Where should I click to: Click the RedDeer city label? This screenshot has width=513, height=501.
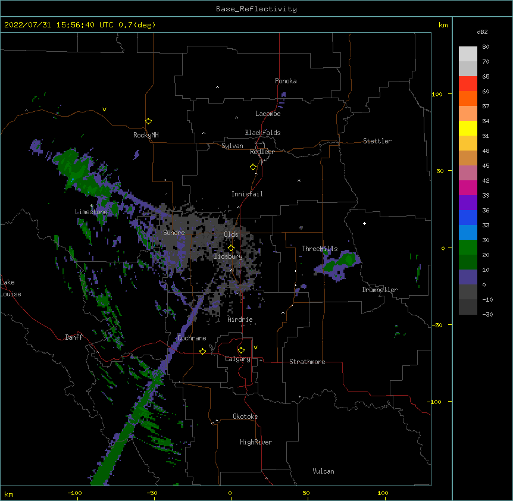click(x=262, y=152)
